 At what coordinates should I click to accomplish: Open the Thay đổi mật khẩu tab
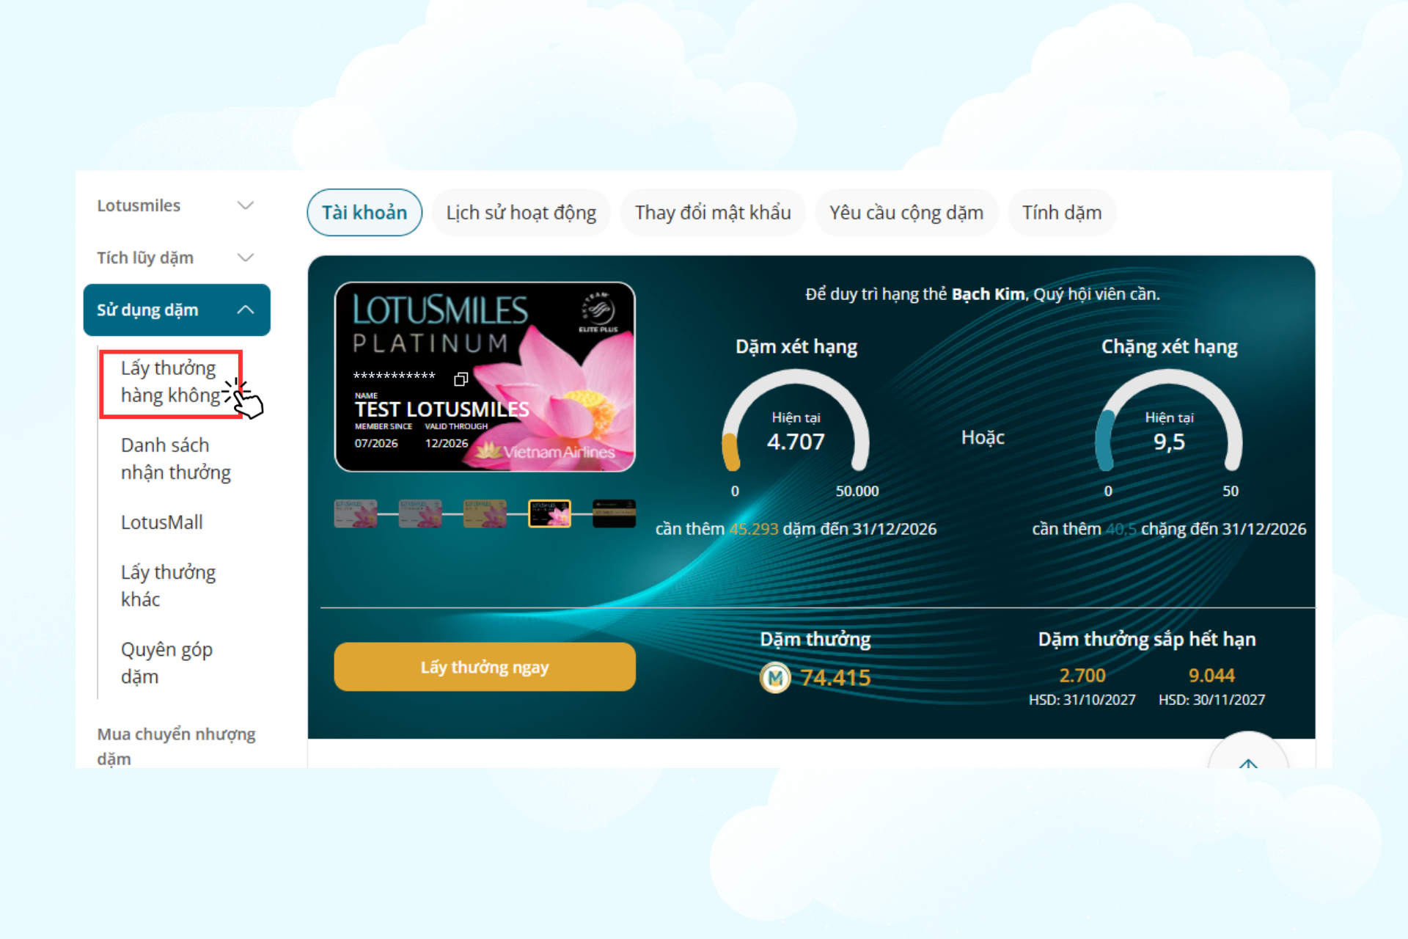(x=713, y=213)
